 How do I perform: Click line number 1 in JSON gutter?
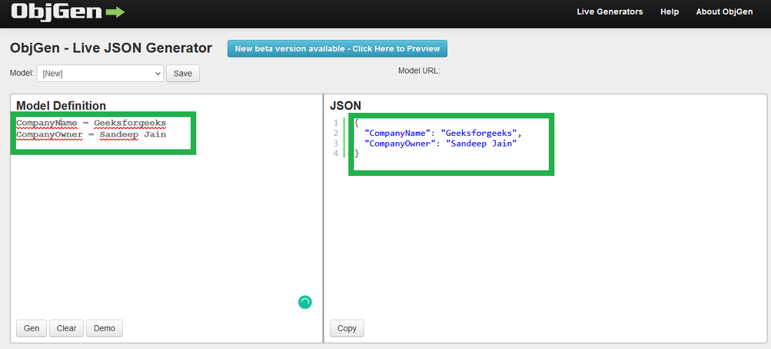pos(336,123)
